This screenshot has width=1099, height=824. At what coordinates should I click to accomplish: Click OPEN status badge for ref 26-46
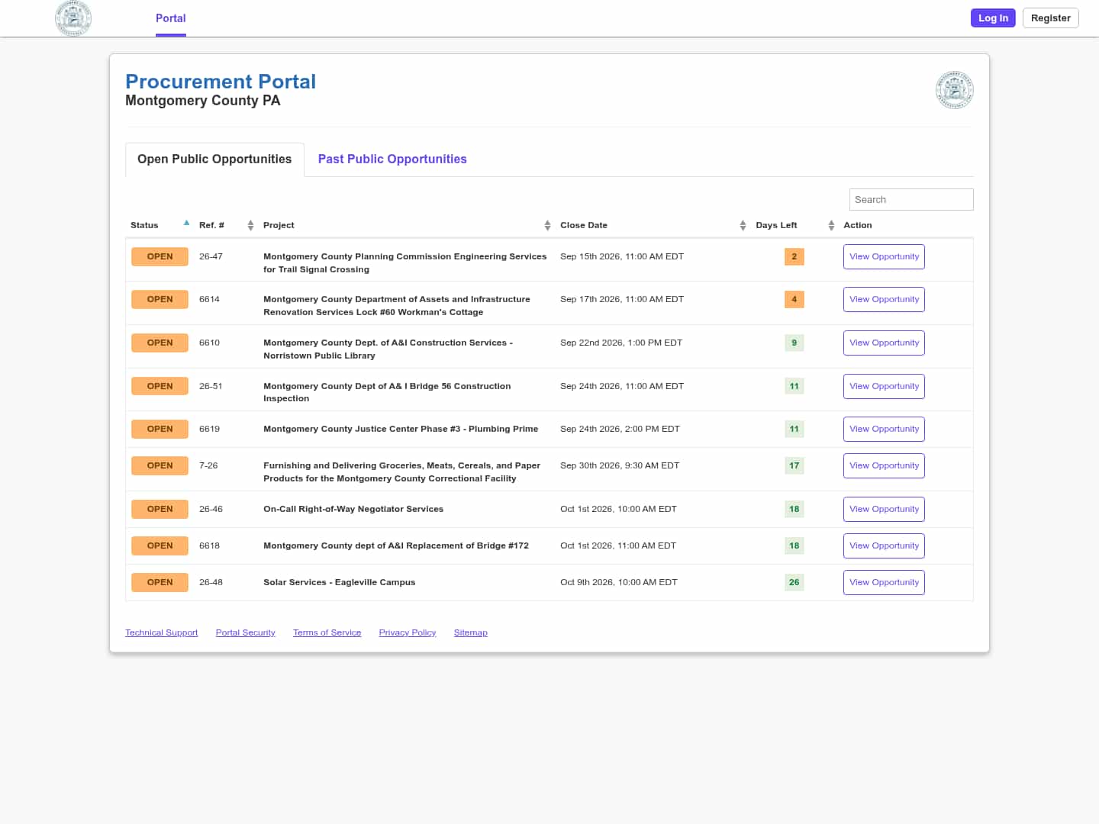pos(160,510)
